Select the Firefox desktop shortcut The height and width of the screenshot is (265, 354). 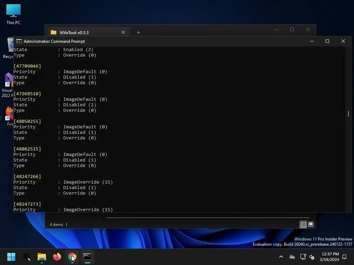(9, 116)
